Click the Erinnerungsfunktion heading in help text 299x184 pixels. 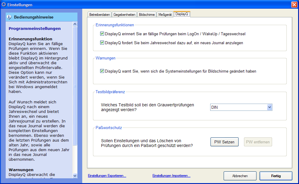tap(30, 39)
